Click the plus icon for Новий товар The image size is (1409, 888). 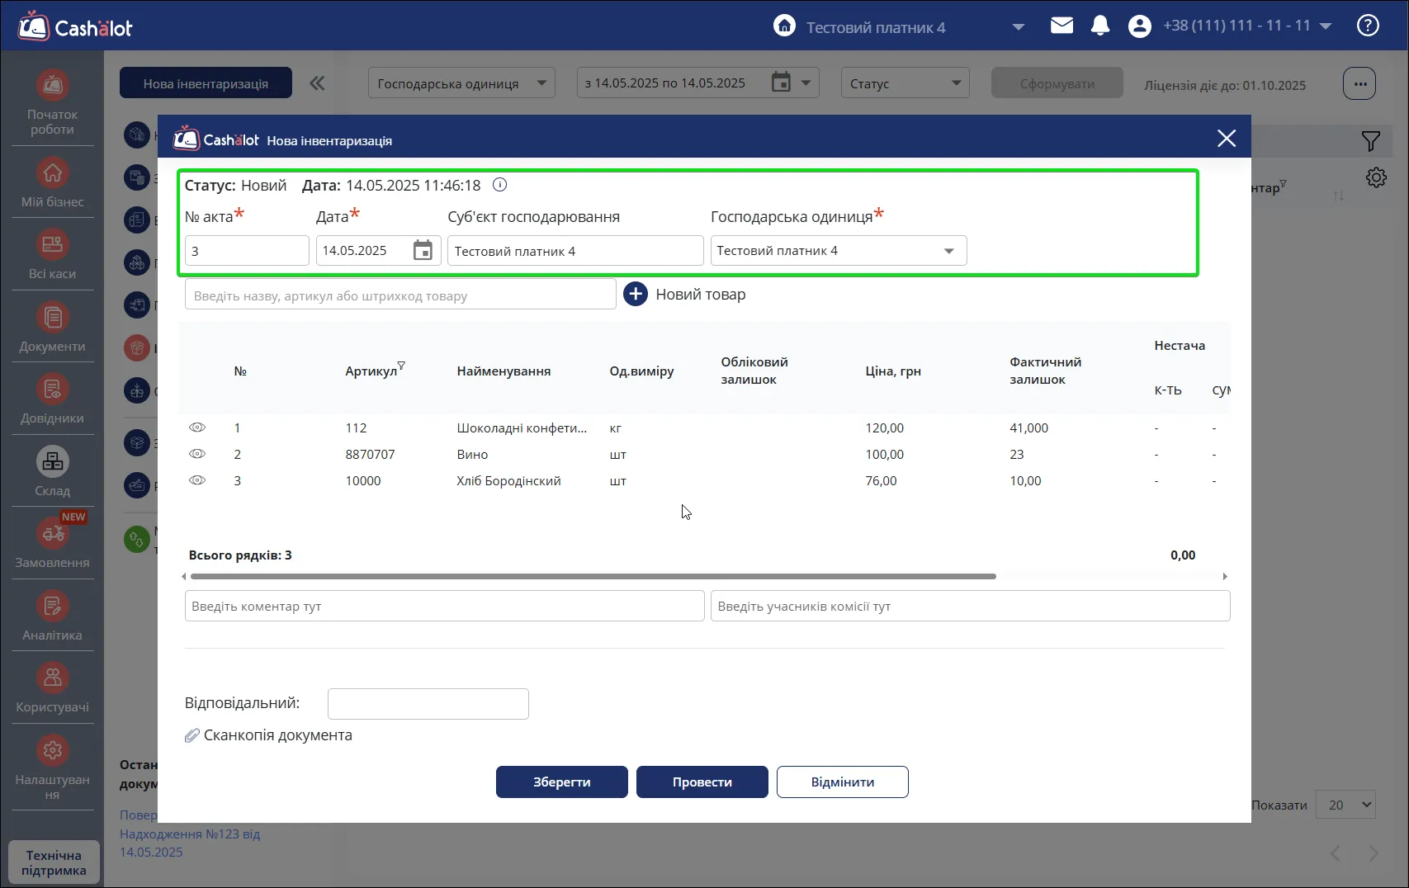pyautogui.click(x=636, y=294)
